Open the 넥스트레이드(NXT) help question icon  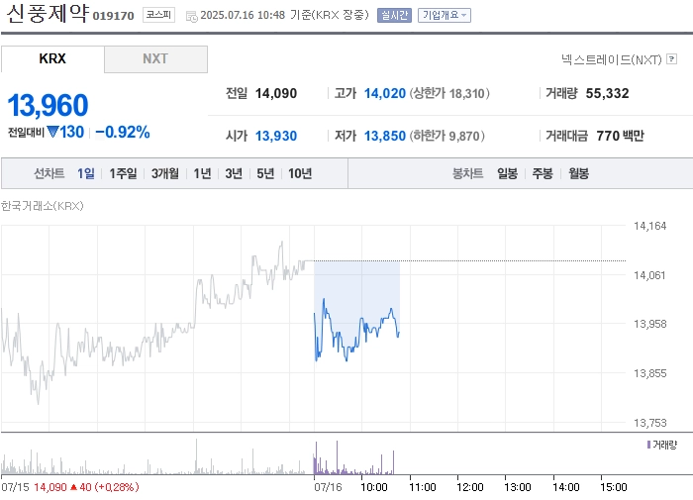pos(671,58)
